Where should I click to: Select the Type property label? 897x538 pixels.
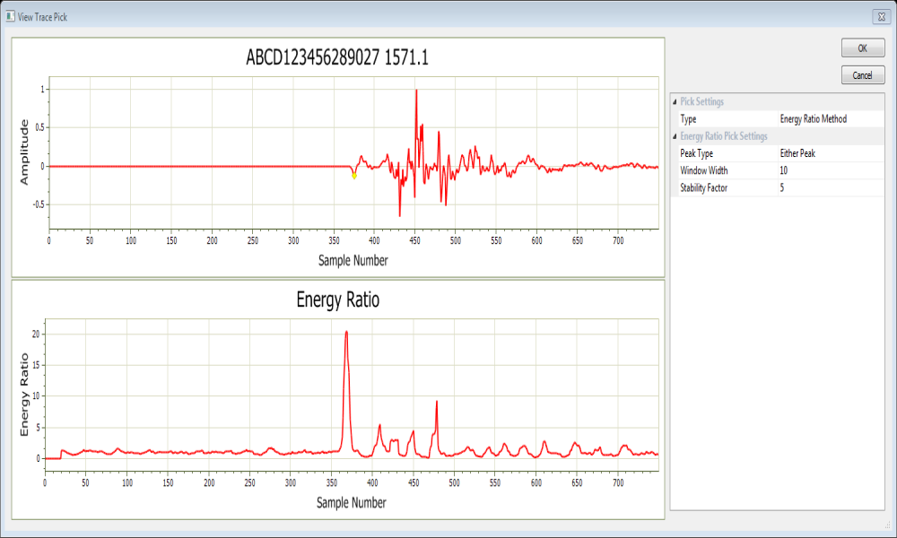coord(689,119)
